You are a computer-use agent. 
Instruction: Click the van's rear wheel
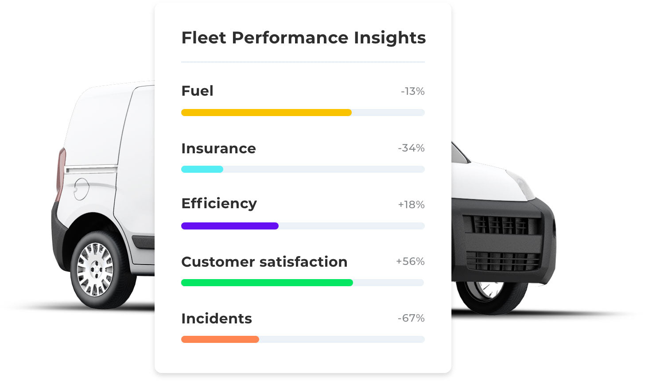tap(95, 269)
